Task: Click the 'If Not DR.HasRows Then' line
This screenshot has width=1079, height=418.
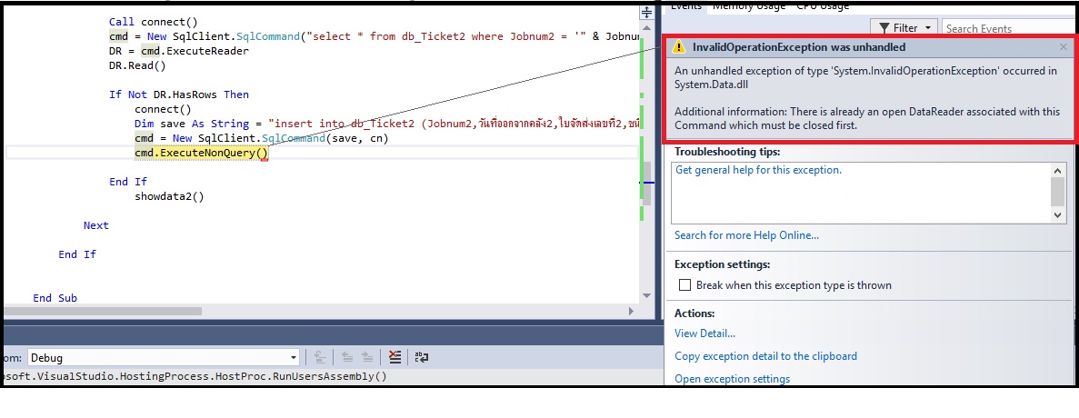Action: (x=179, y=95)
